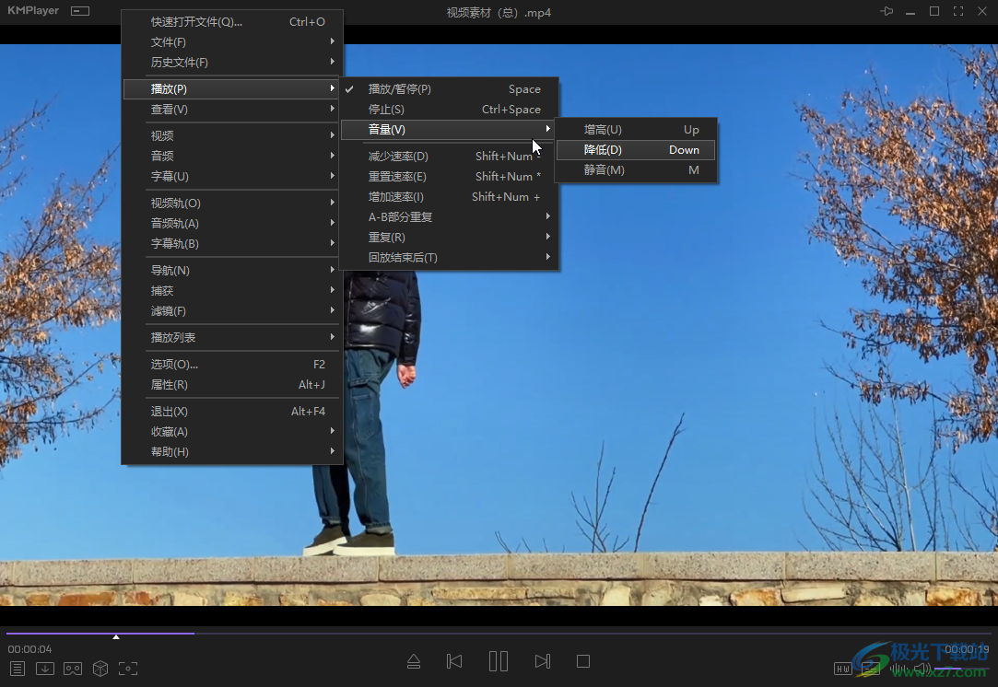Choose 停止(S) in playback submenu

coord(450,110)
